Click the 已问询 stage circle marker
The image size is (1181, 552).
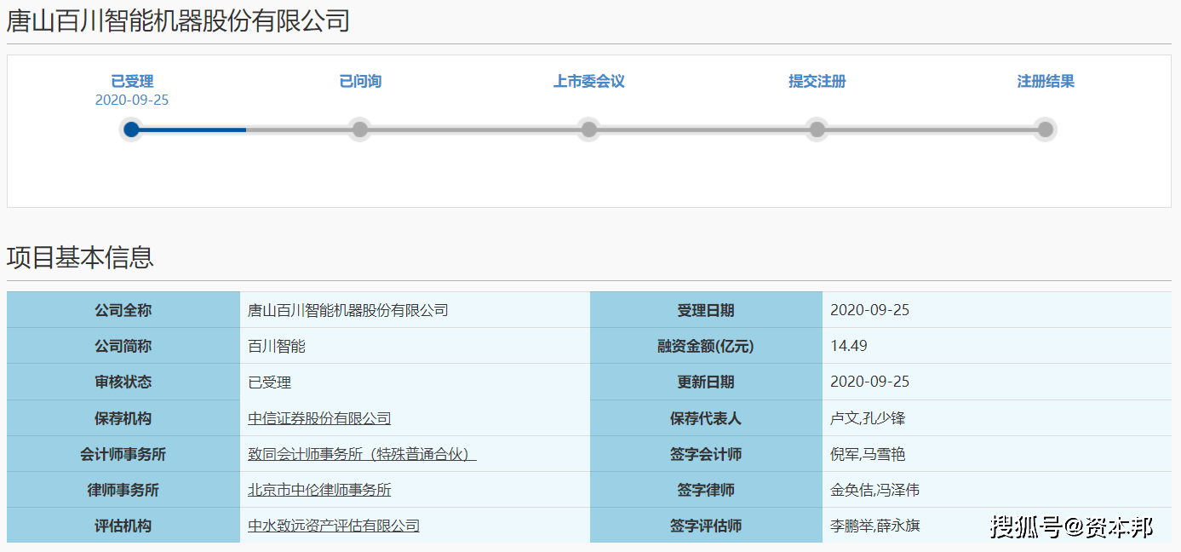(x=359, y=129)
